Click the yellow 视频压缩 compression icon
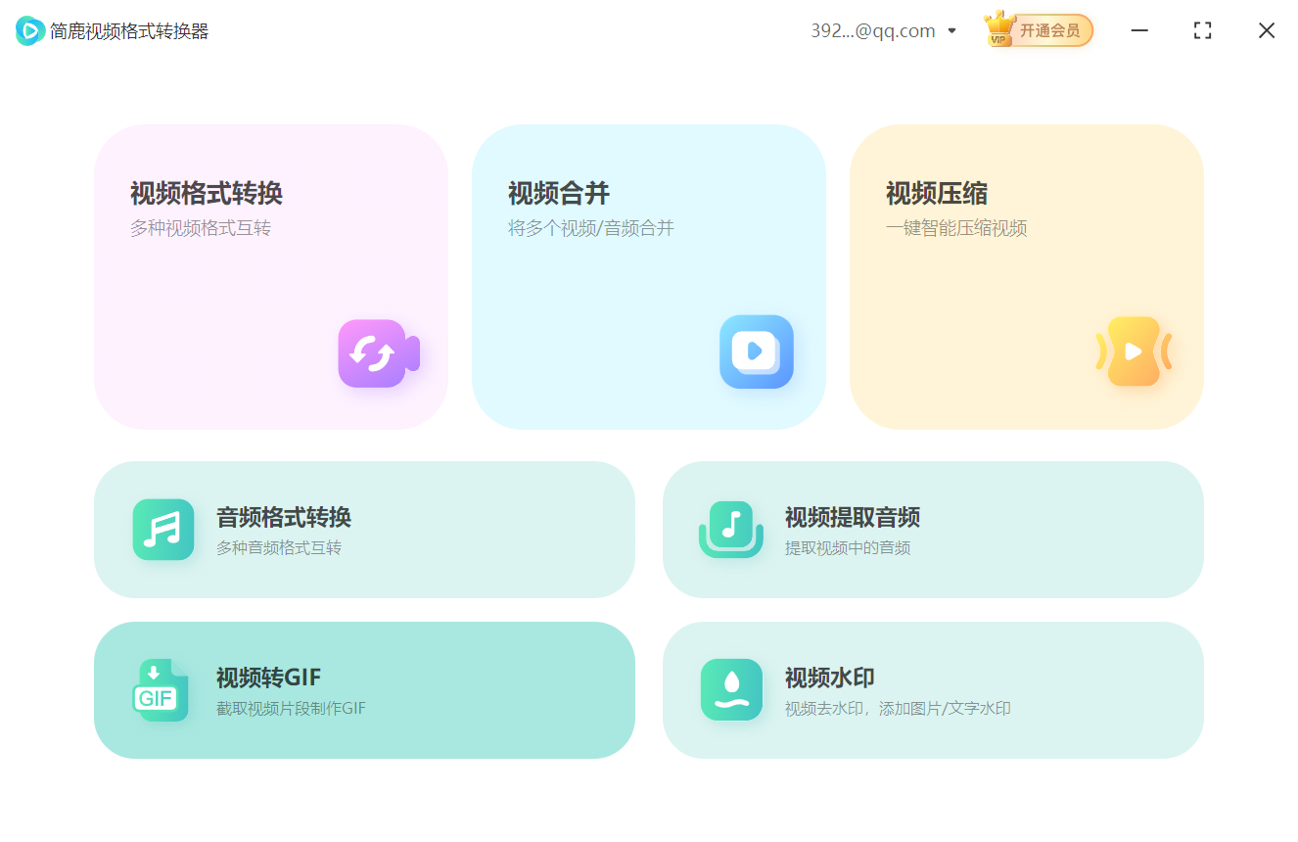This screenshot has width=1298, height=842. (1135, 351)
